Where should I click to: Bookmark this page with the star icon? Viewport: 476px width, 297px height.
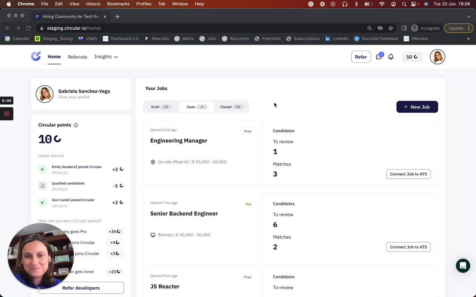[x=391, y=28]
